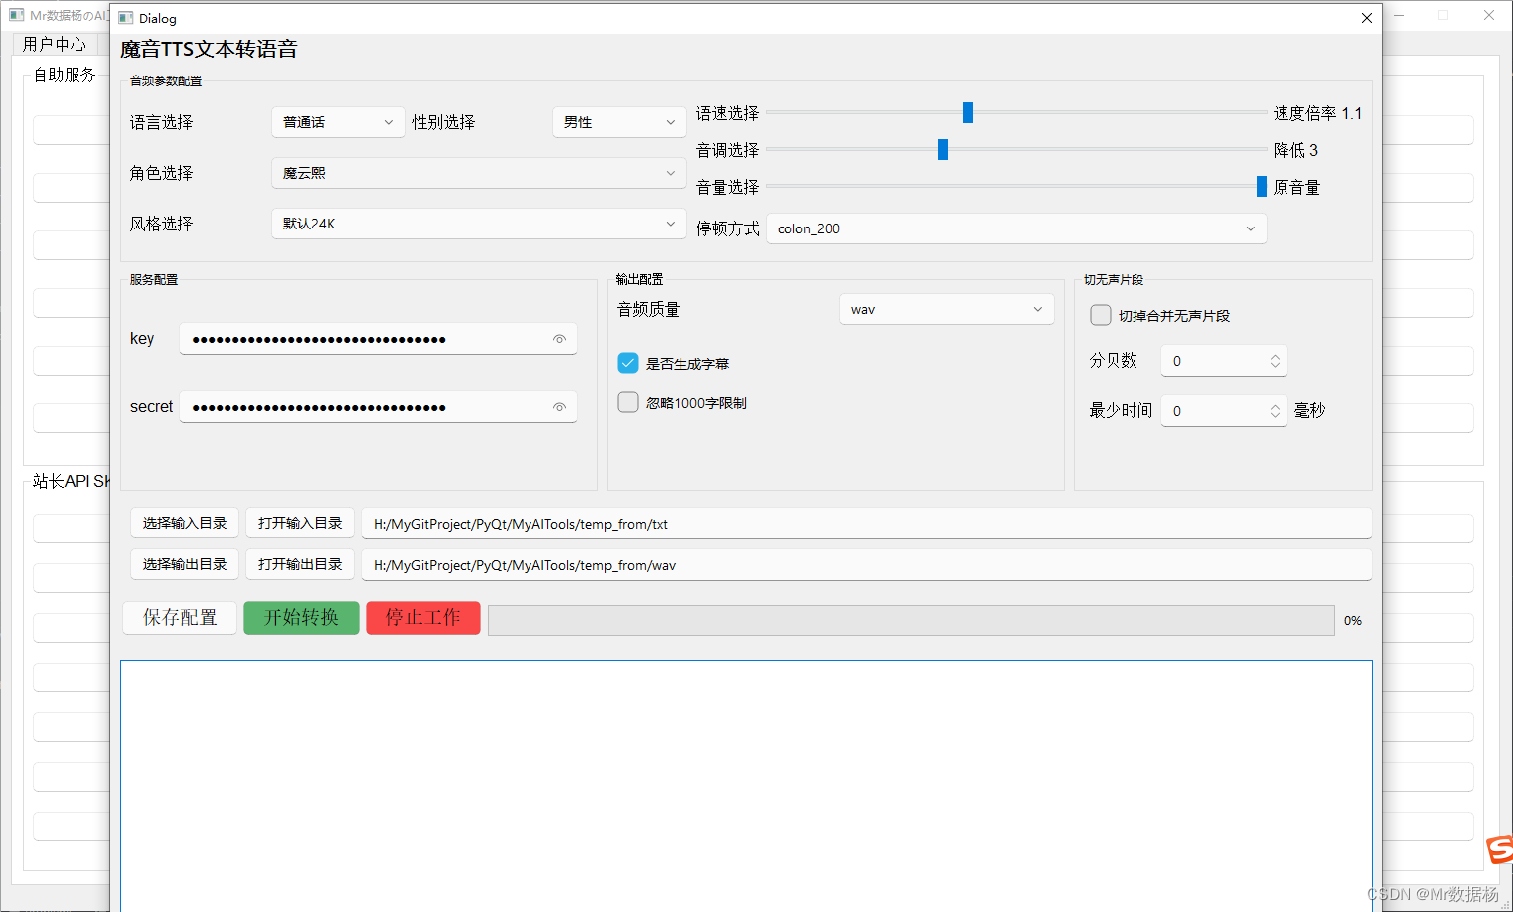1513x912 pixels.
Task: Click the 降低 3 pitch label
Action: pyautogui.click(x=1295, y=150)
